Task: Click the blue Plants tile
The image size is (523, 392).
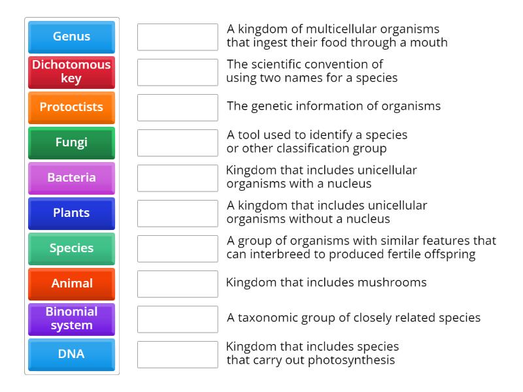Action: click(72, 213)
